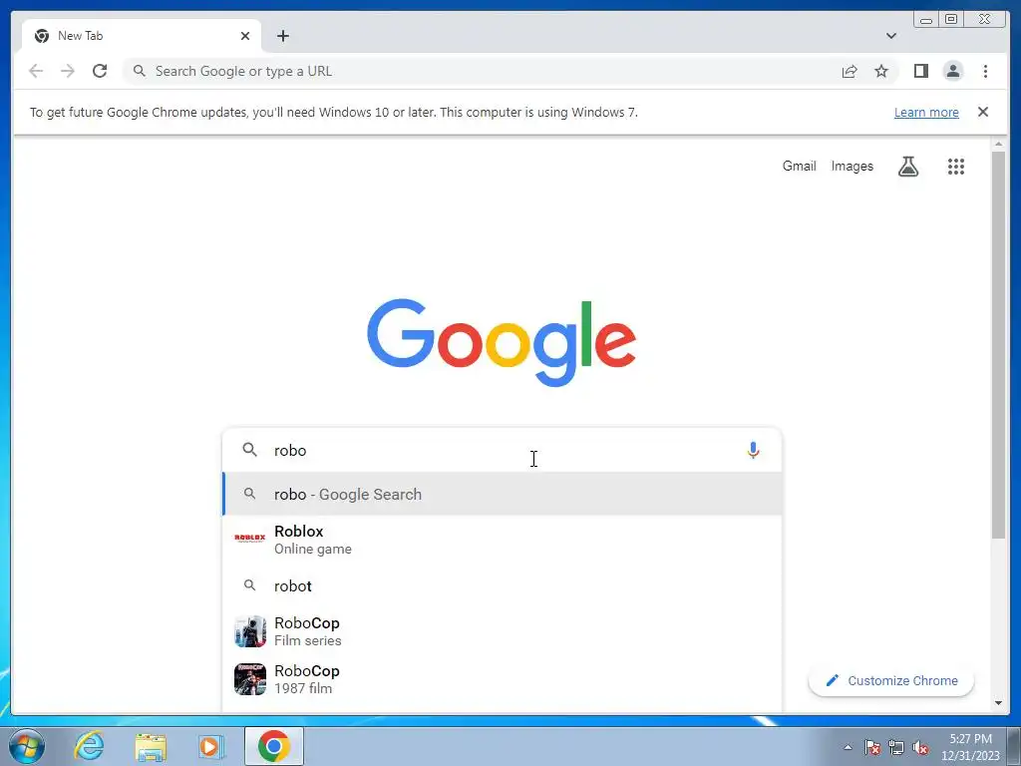
Task: Start voice search with microphone icon
Action: point(753,450)
